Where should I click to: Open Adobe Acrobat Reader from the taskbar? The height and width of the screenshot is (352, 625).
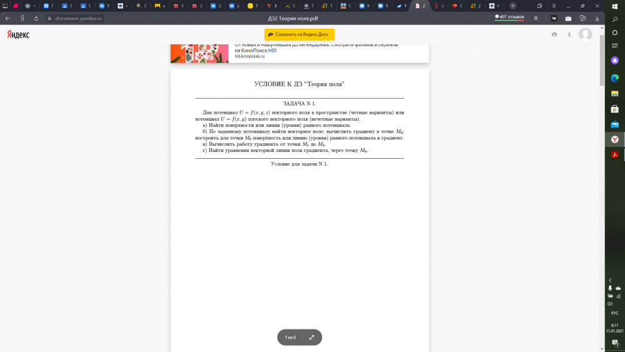tap(614, 154)
